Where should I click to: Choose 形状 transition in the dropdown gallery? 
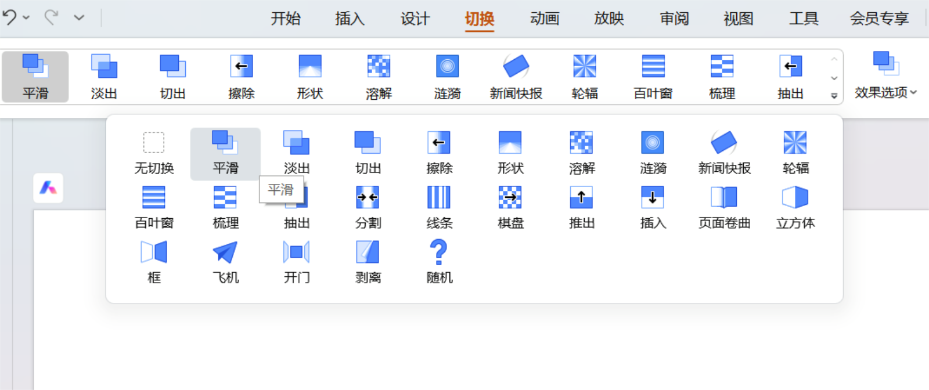(x=510, y=153)
